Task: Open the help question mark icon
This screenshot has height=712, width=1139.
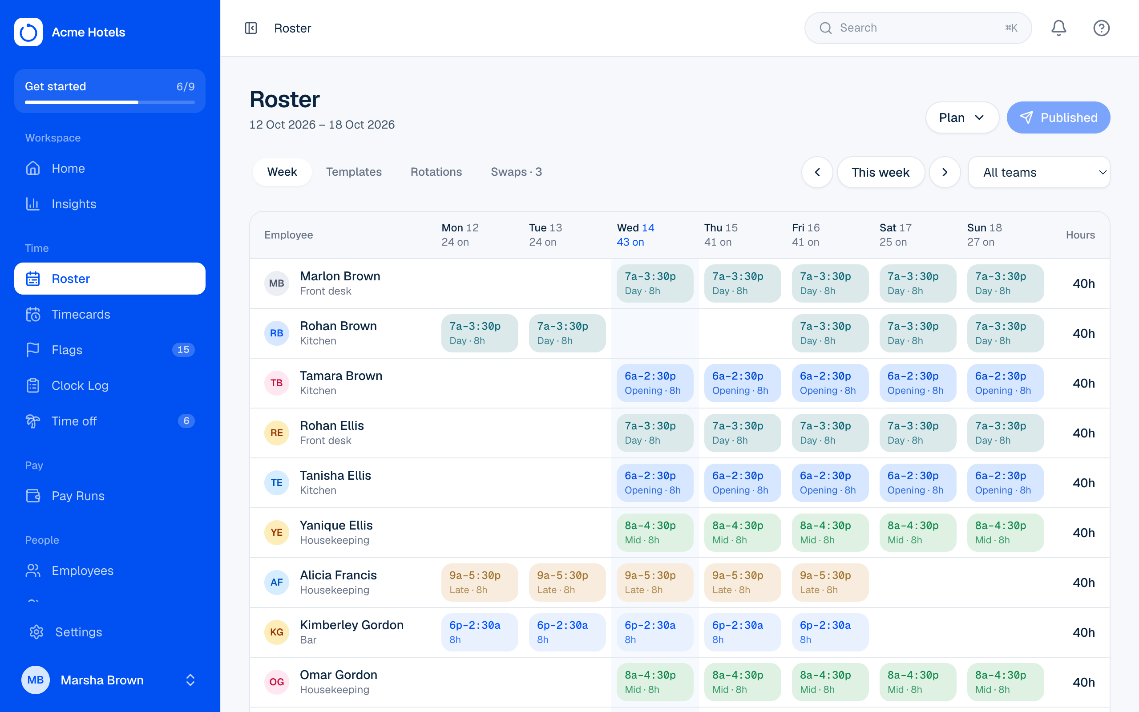Action: tap(1101, 28)
